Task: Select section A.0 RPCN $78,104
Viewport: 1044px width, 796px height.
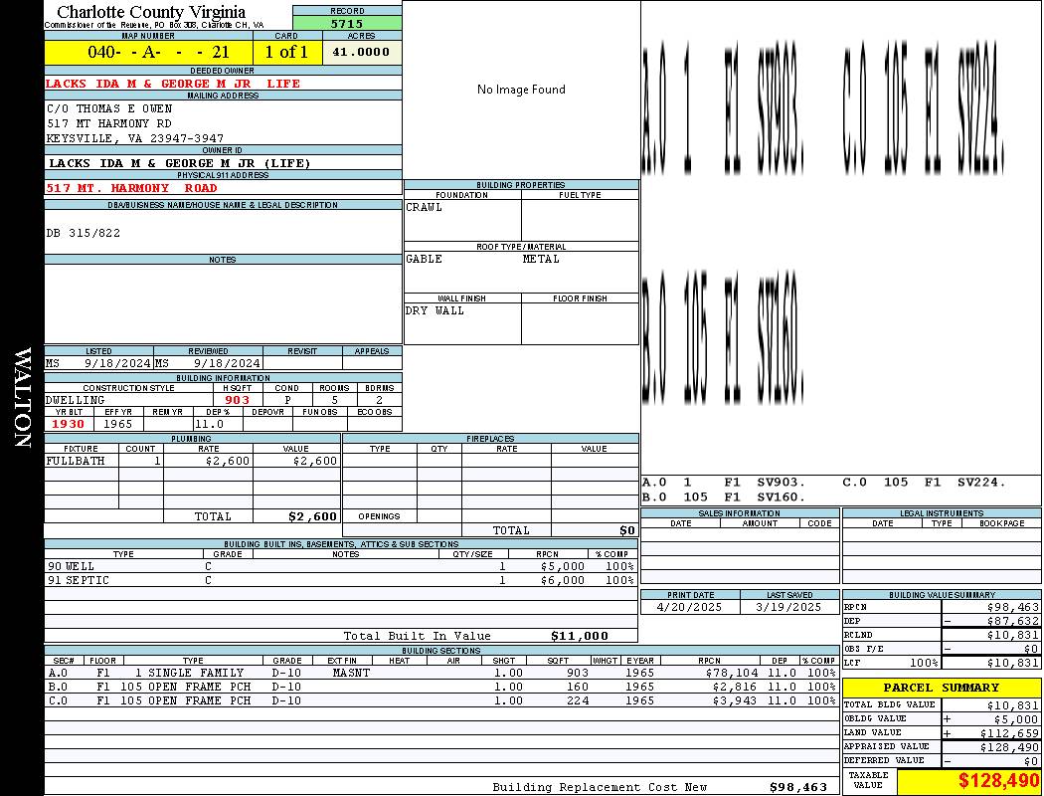Action: coord(732,674)
